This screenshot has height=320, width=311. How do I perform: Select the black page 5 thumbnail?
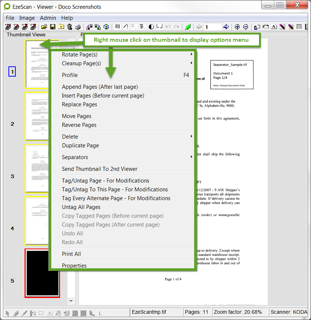[42, 273]
